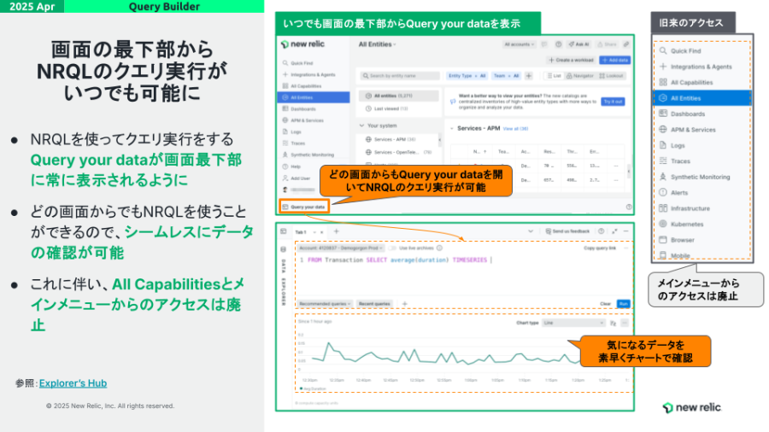The height and width of the screenshot is (432, 769).
Task: Toggle Use live archives switch
Action: pyautogui.click(x=392, y=248)
